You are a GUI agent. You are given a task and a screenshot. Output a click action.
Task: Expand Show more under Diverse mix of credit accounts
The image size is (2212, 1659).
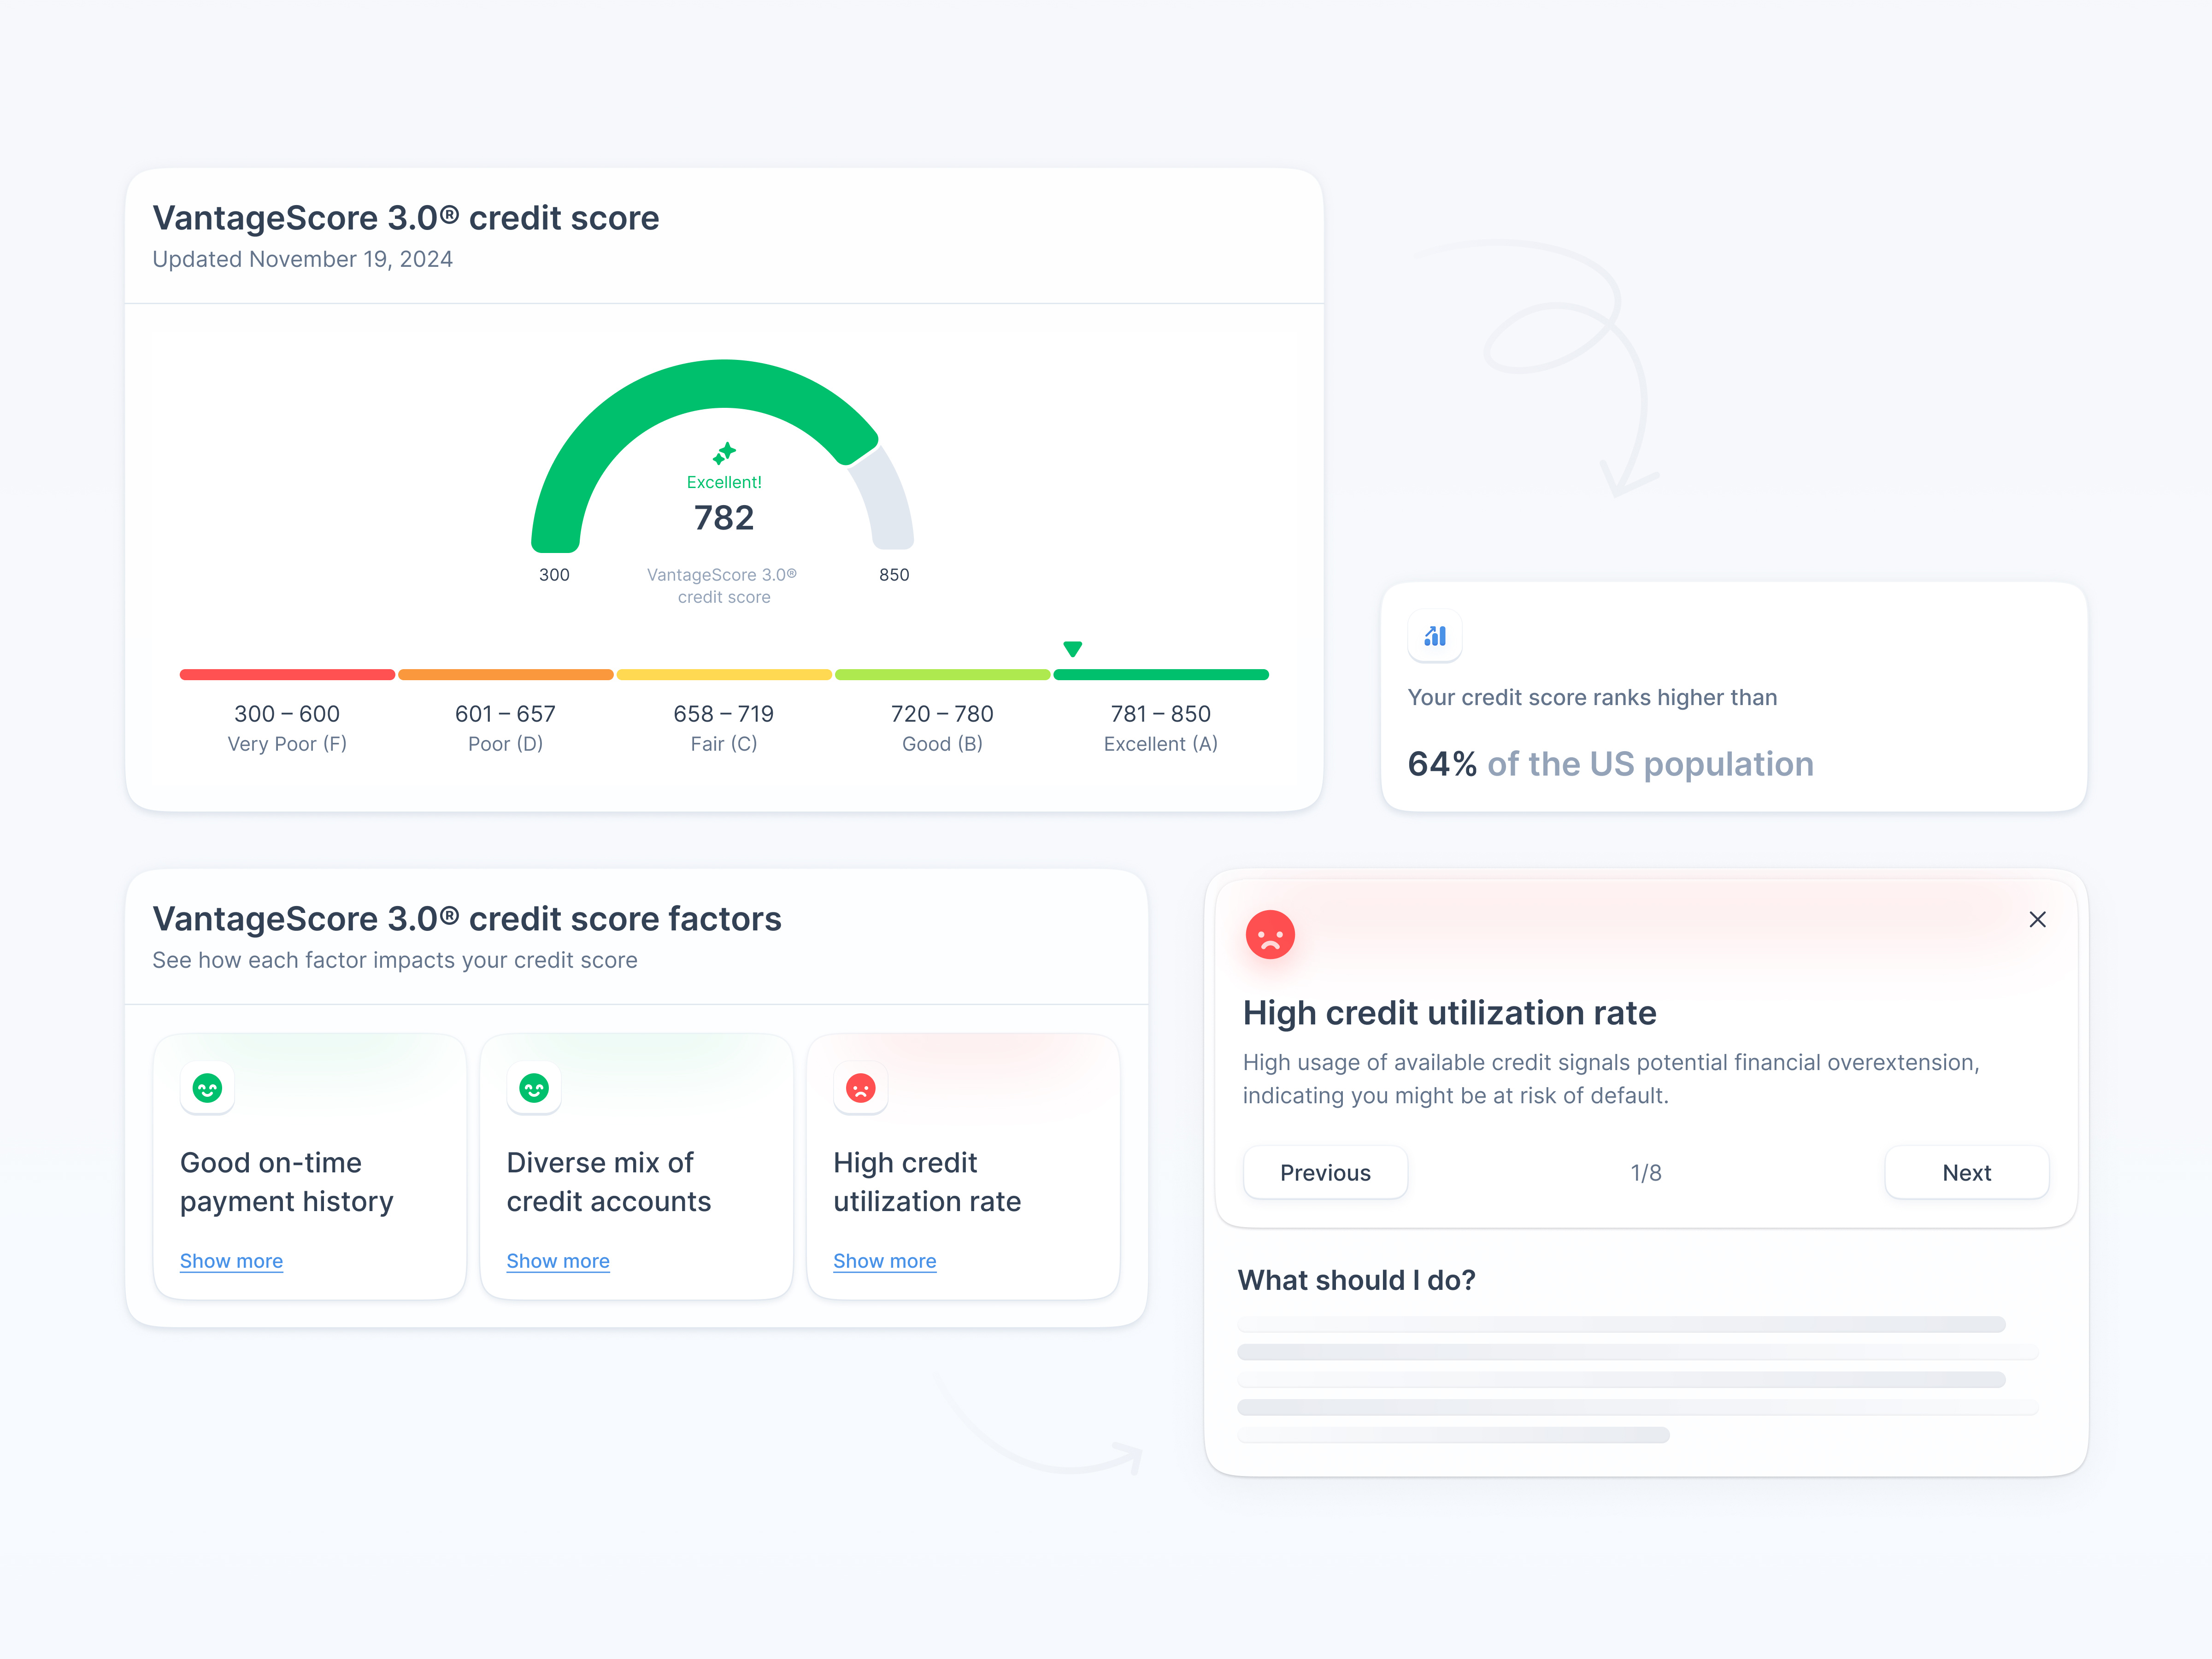[x=558, y=1261]
